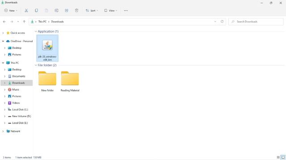Open Documents in navigation pane
Viewport: 286px width, 160px height.
click(18, 76)
